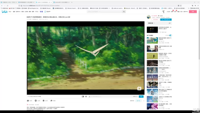Share the video with the arrow icon

click(51, 101)
